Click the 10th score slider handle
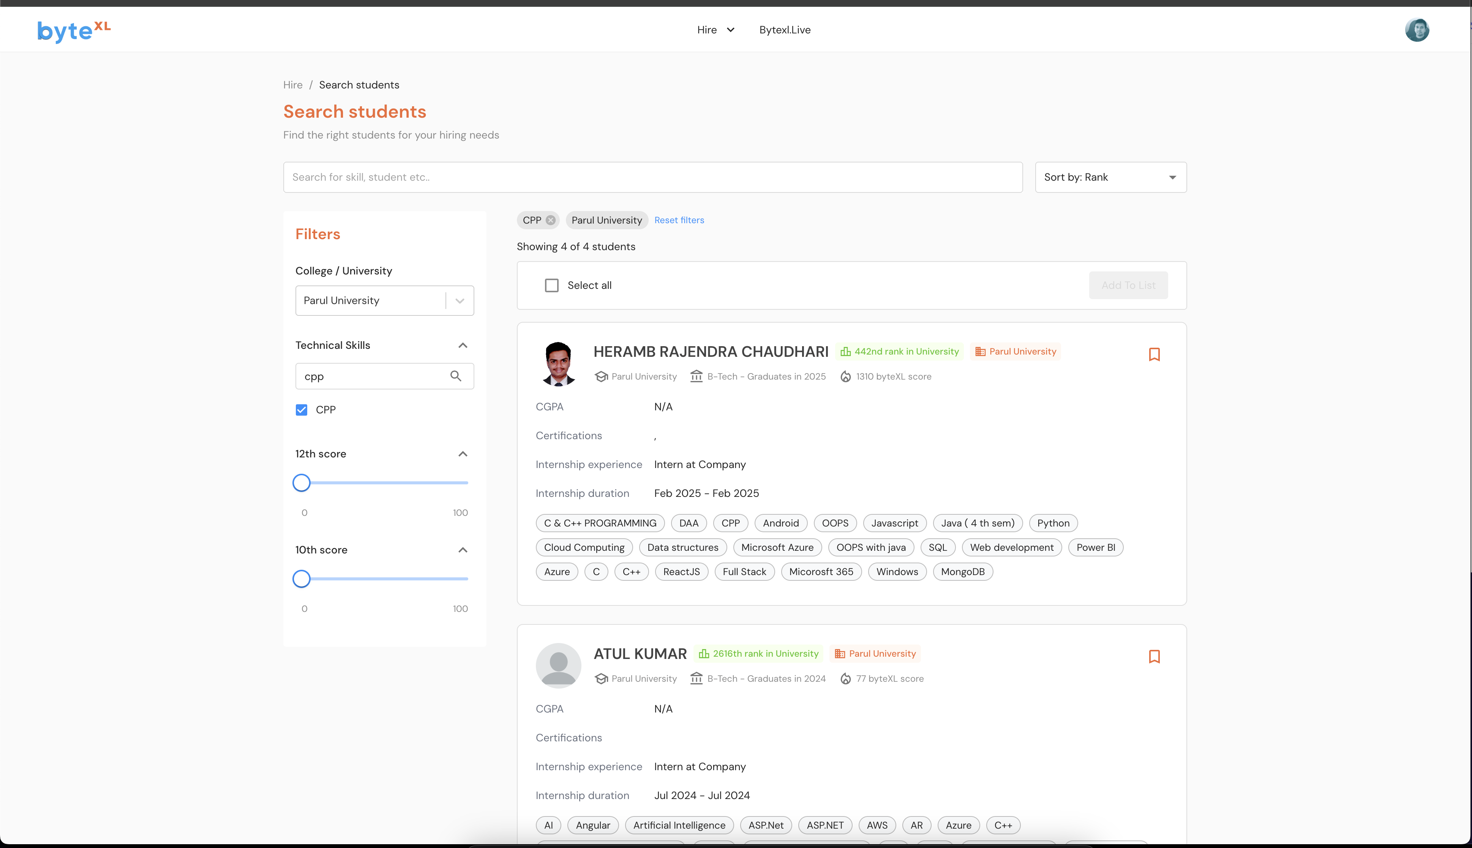Screen dimensions: 1472x848 pos(301,579)
